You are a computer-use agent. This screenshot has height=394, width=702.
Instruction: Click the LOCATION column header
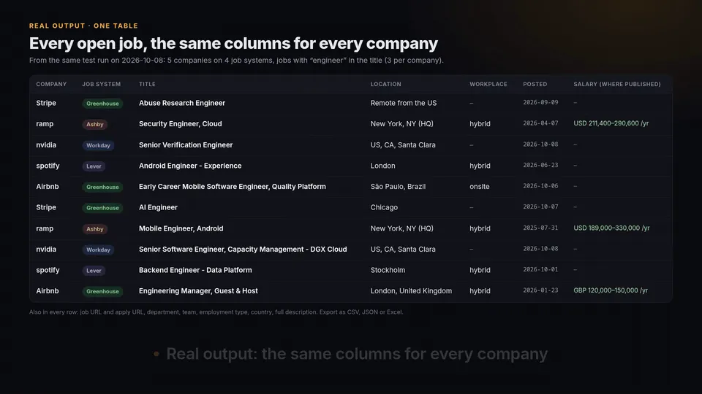pyautogui.click(x=385, y=84)
